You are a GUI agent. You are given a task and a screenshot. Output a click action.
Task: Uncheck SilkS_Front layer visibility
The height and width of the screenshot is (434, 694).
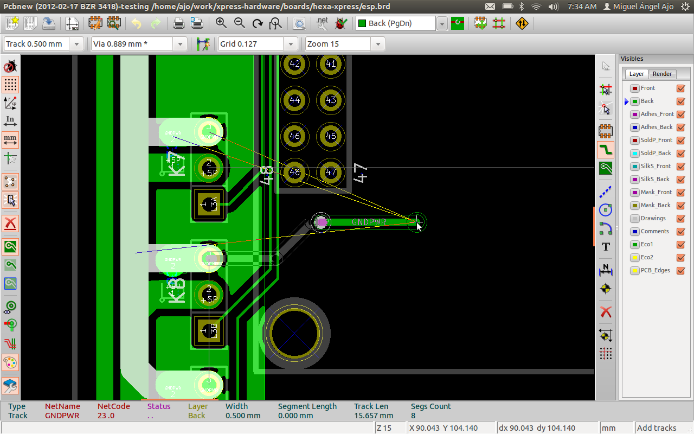coord(680,167)
